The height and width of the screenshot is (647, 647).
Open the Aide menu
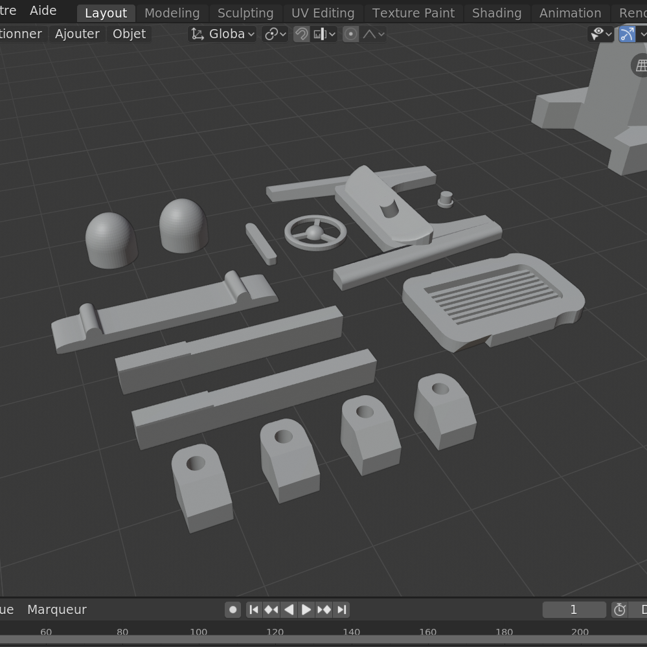(43, 10)
